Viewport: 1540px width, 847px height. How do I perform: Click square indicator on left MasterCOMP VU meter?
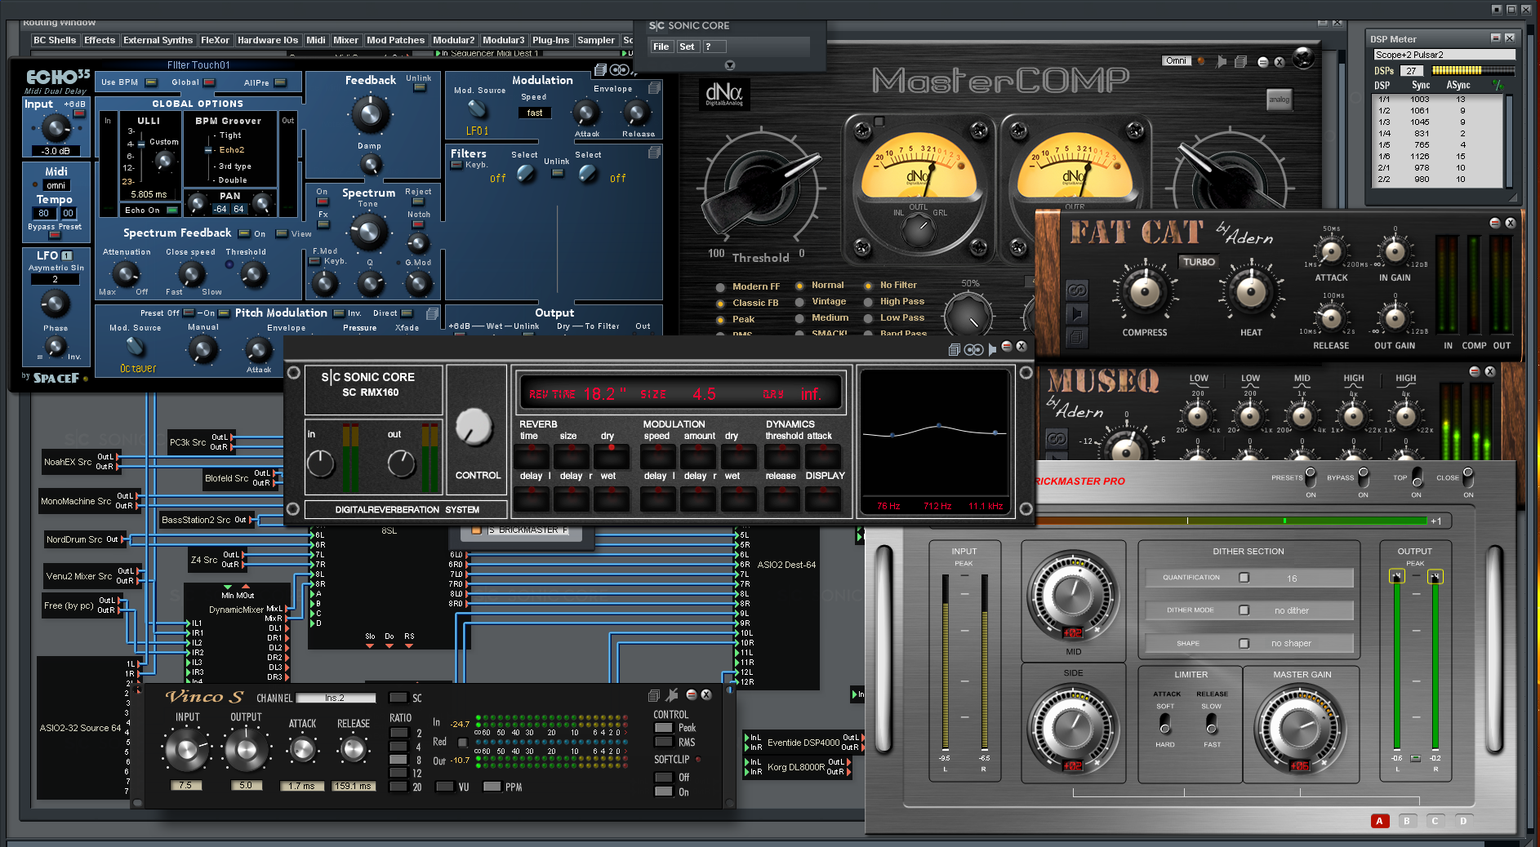pyautogui.click(x=879, y=122)
